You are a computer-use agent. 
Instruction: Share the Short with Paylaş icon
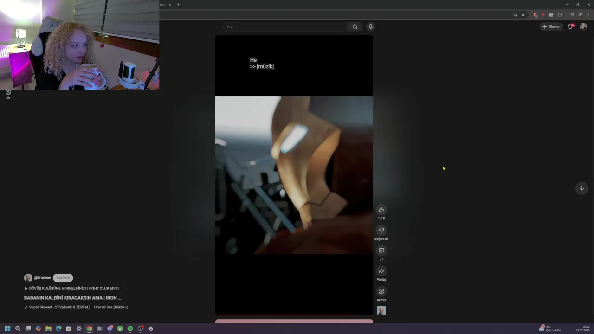pyautogui.click(x=381, y=271)
